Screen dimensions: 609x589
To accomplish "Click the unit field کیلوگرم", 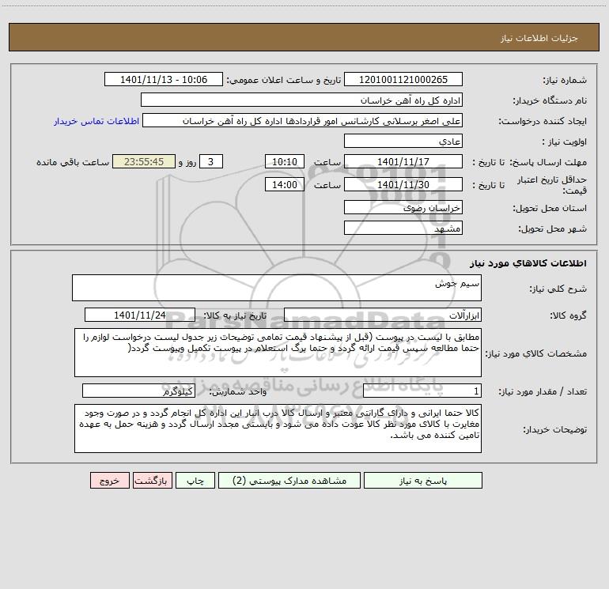I will [x=138, y=391].
